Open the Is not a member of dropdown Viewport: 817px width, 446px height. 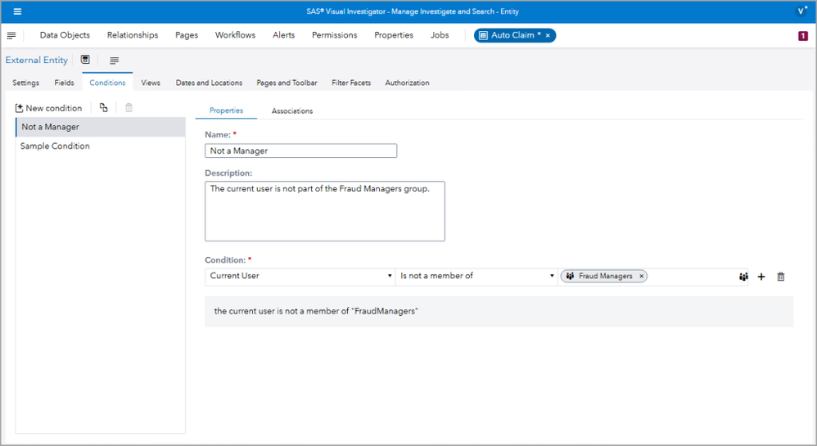(476, 276)
